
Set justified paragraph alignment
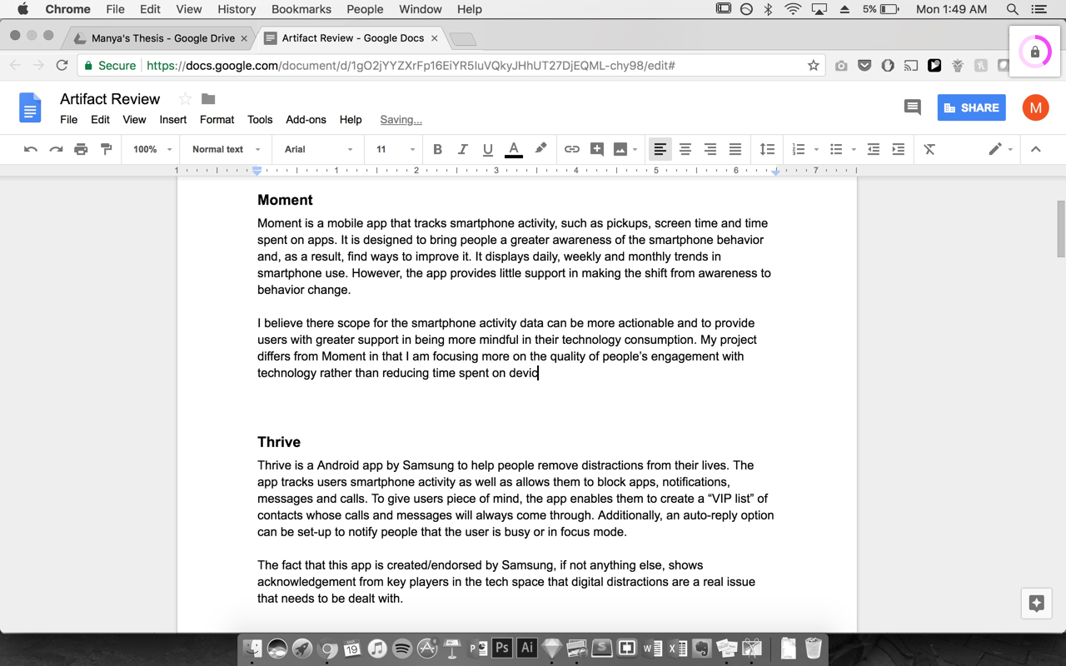(x=735, y=149)
